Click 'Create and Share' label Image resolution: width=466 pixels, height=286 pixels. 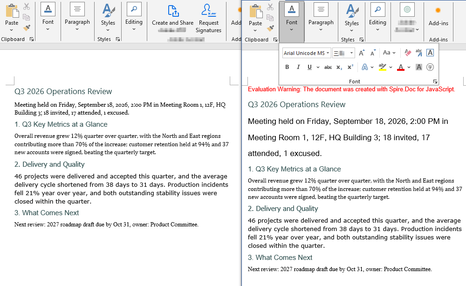pos(173,22)
